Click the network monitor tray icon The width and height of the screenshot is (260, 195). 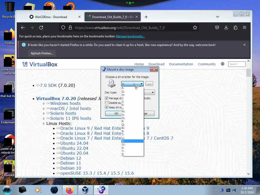click(x=228, y=190)
